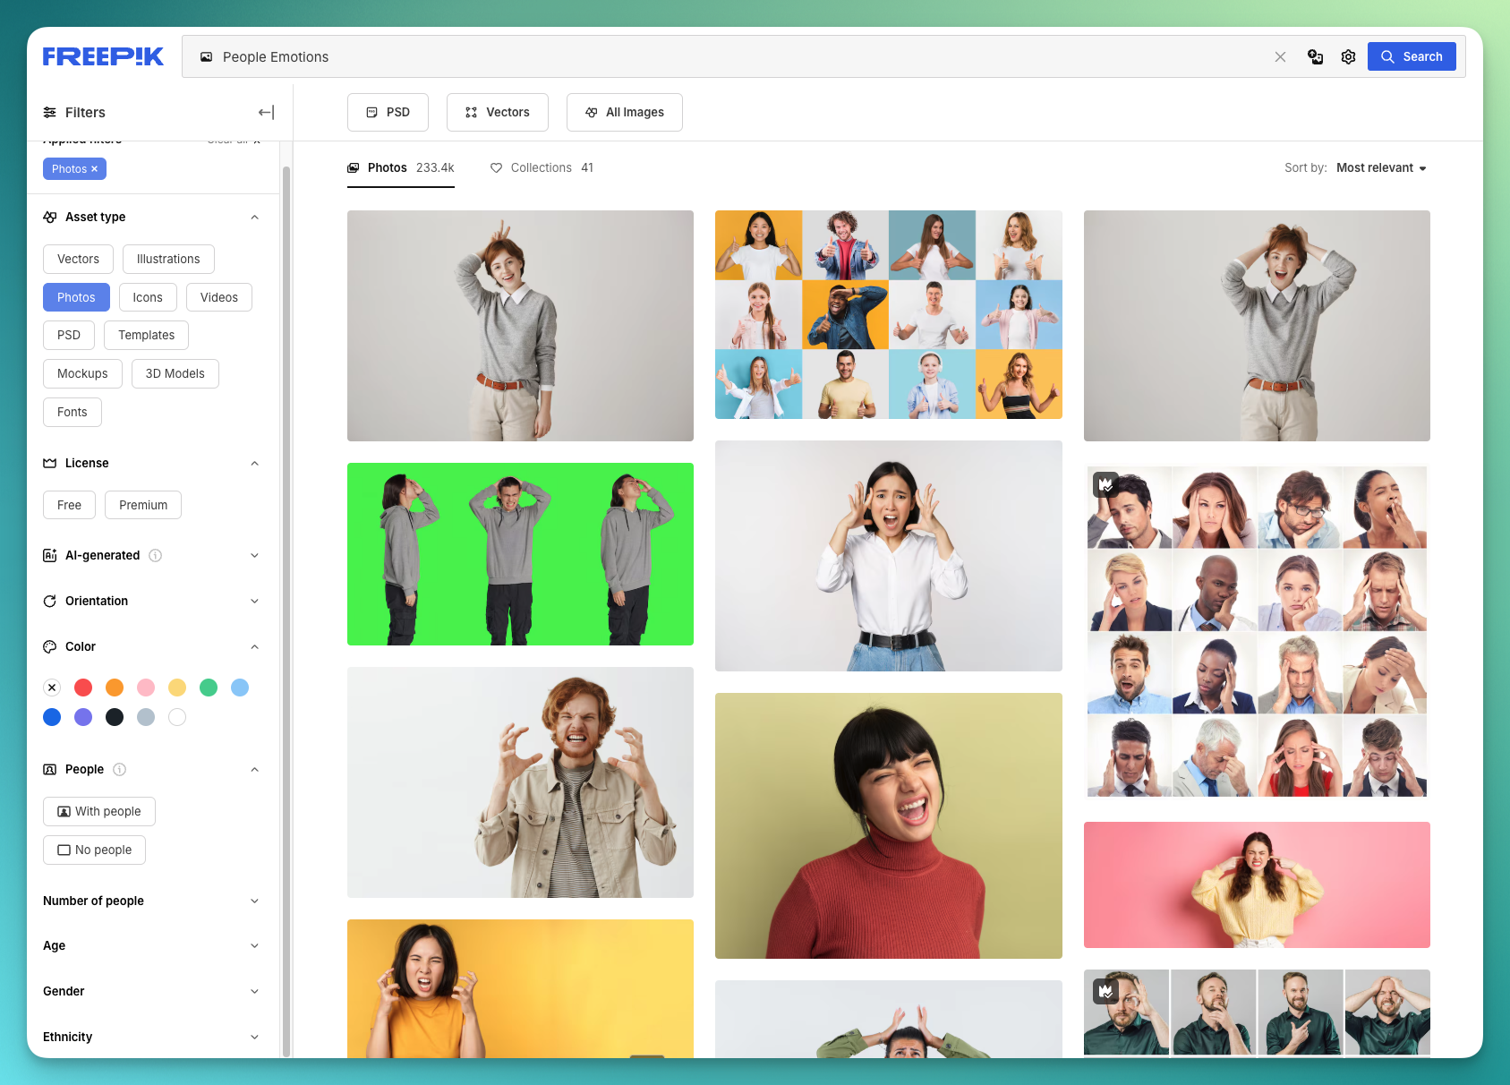Viewport: 1510px width, 1085px height.
Task: Clear color selection with the X swatch
Action: [x=52, y=688]
